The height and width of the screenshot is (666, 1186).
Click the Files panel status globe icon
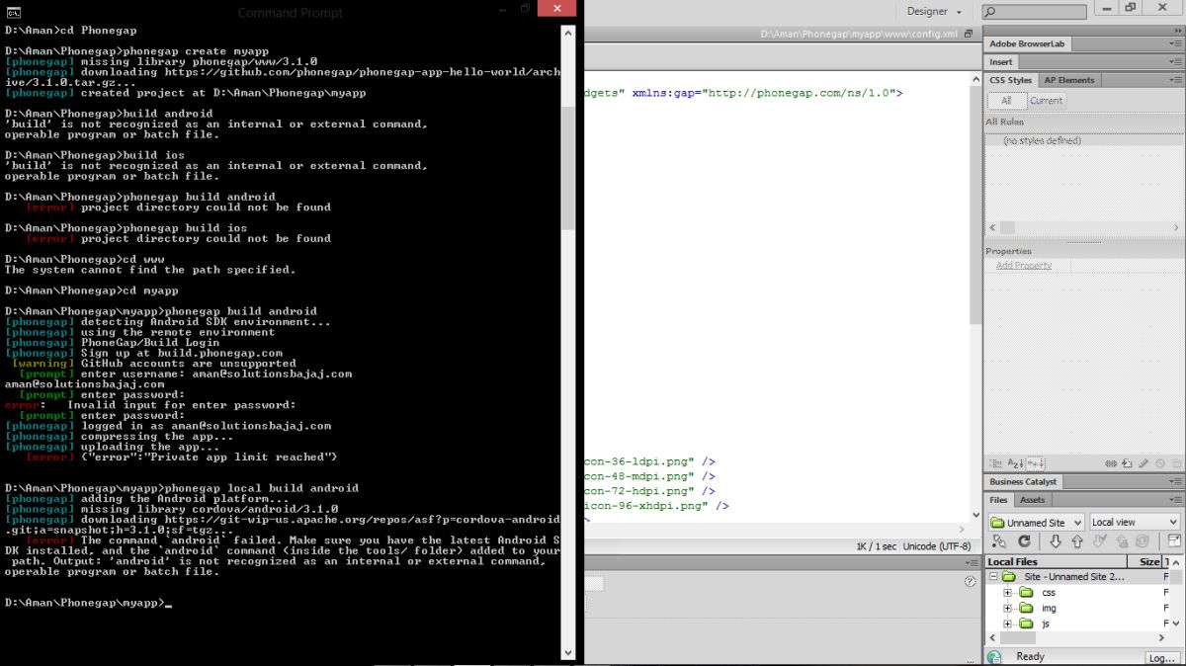coord(994,657)
